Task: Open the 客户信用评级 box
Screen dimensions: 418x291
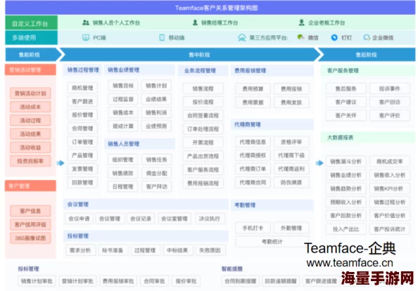Action: pyautogui.click(x=30, y=225)
